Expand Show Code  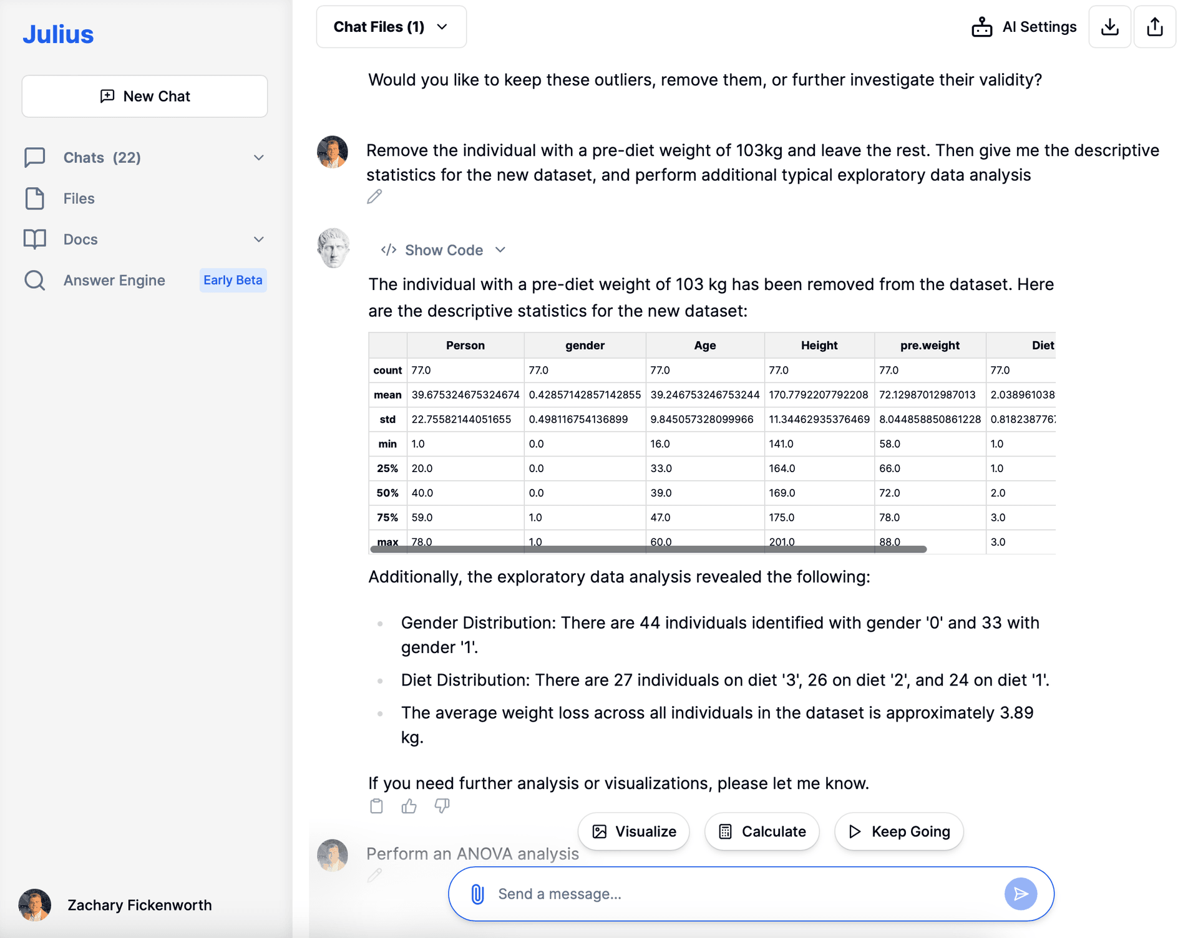click(444, 250)
